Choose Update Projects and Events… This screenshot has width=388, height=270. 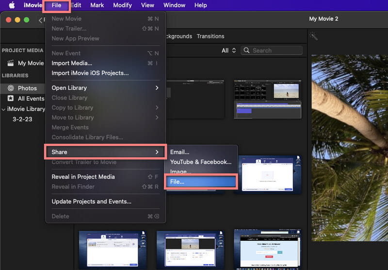[105, 202]
